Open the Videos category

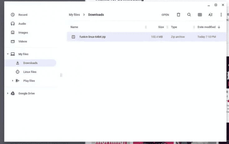(x=23, y=41)
